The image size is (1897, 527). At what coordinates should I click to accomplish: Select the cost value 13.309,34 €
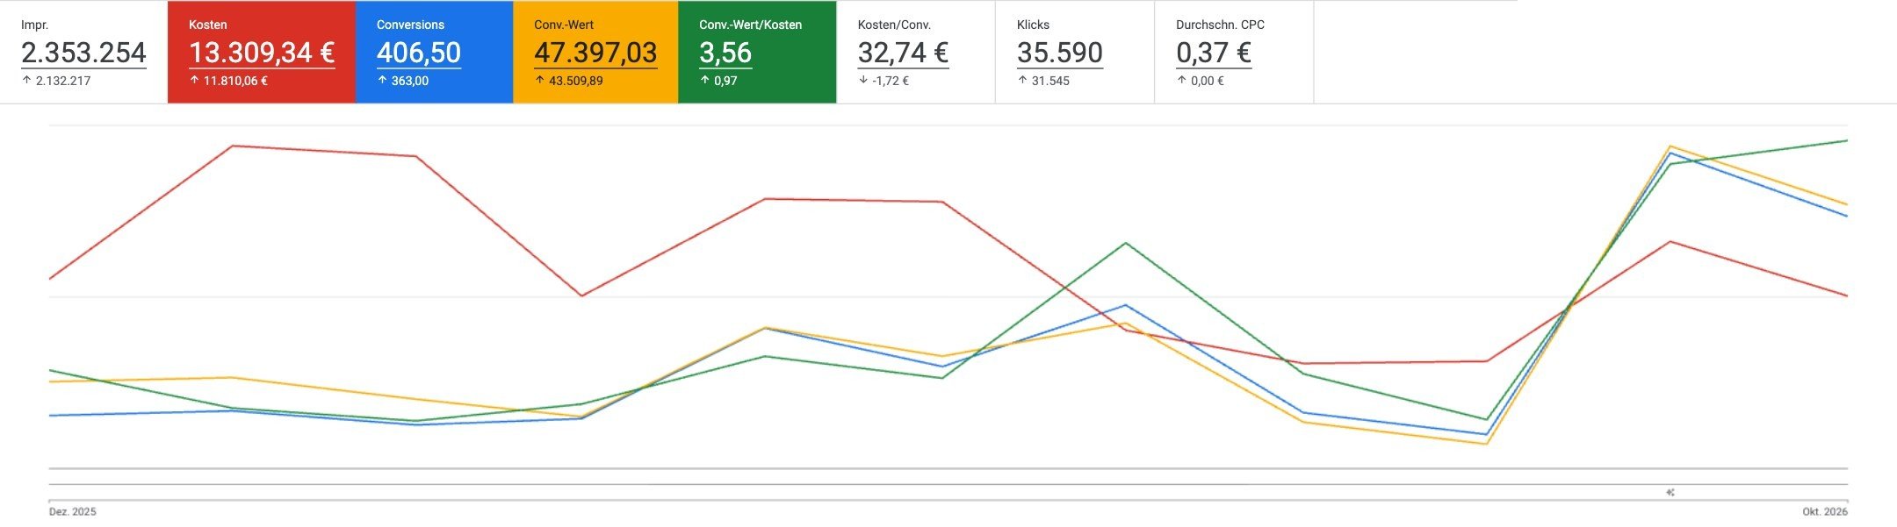click(262, 53)
